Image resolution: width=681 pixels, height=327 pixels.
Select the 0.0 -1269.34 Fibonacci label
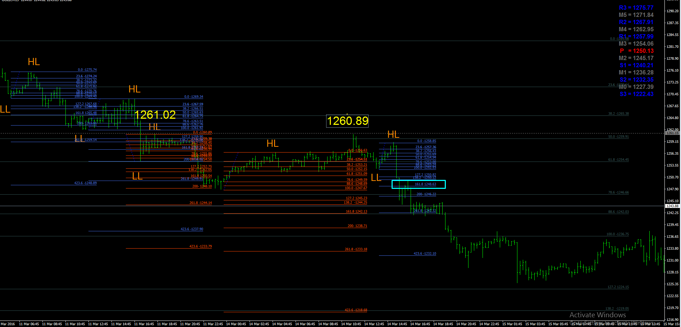click(194, 97)
